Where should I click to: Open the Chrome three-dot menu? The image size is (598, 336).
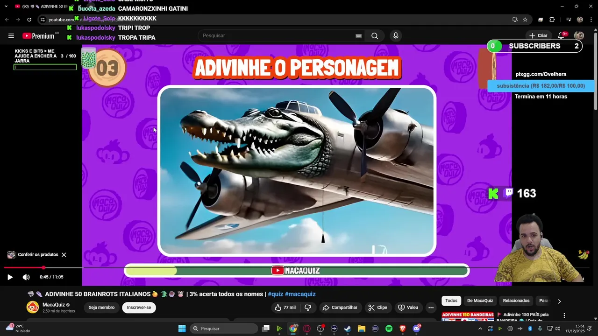pyautogui.click(x=590, y=20)
